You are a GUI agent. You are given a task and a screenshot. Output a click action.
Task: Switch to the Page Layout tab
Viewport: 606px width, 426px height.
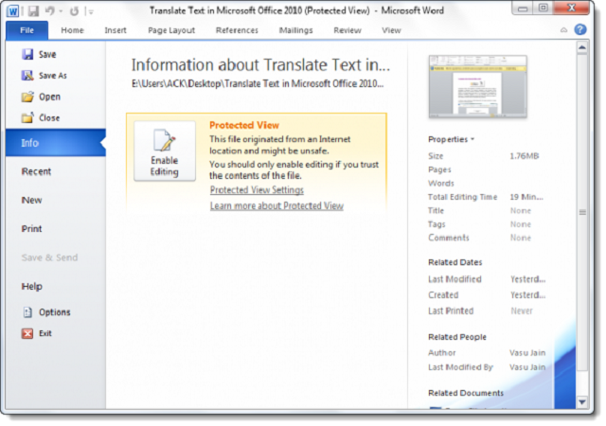click(x=171, y=30)
